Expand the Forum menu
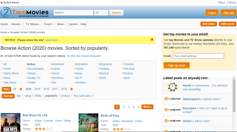Viewport: 237px width, 132px height. [49, 24]
